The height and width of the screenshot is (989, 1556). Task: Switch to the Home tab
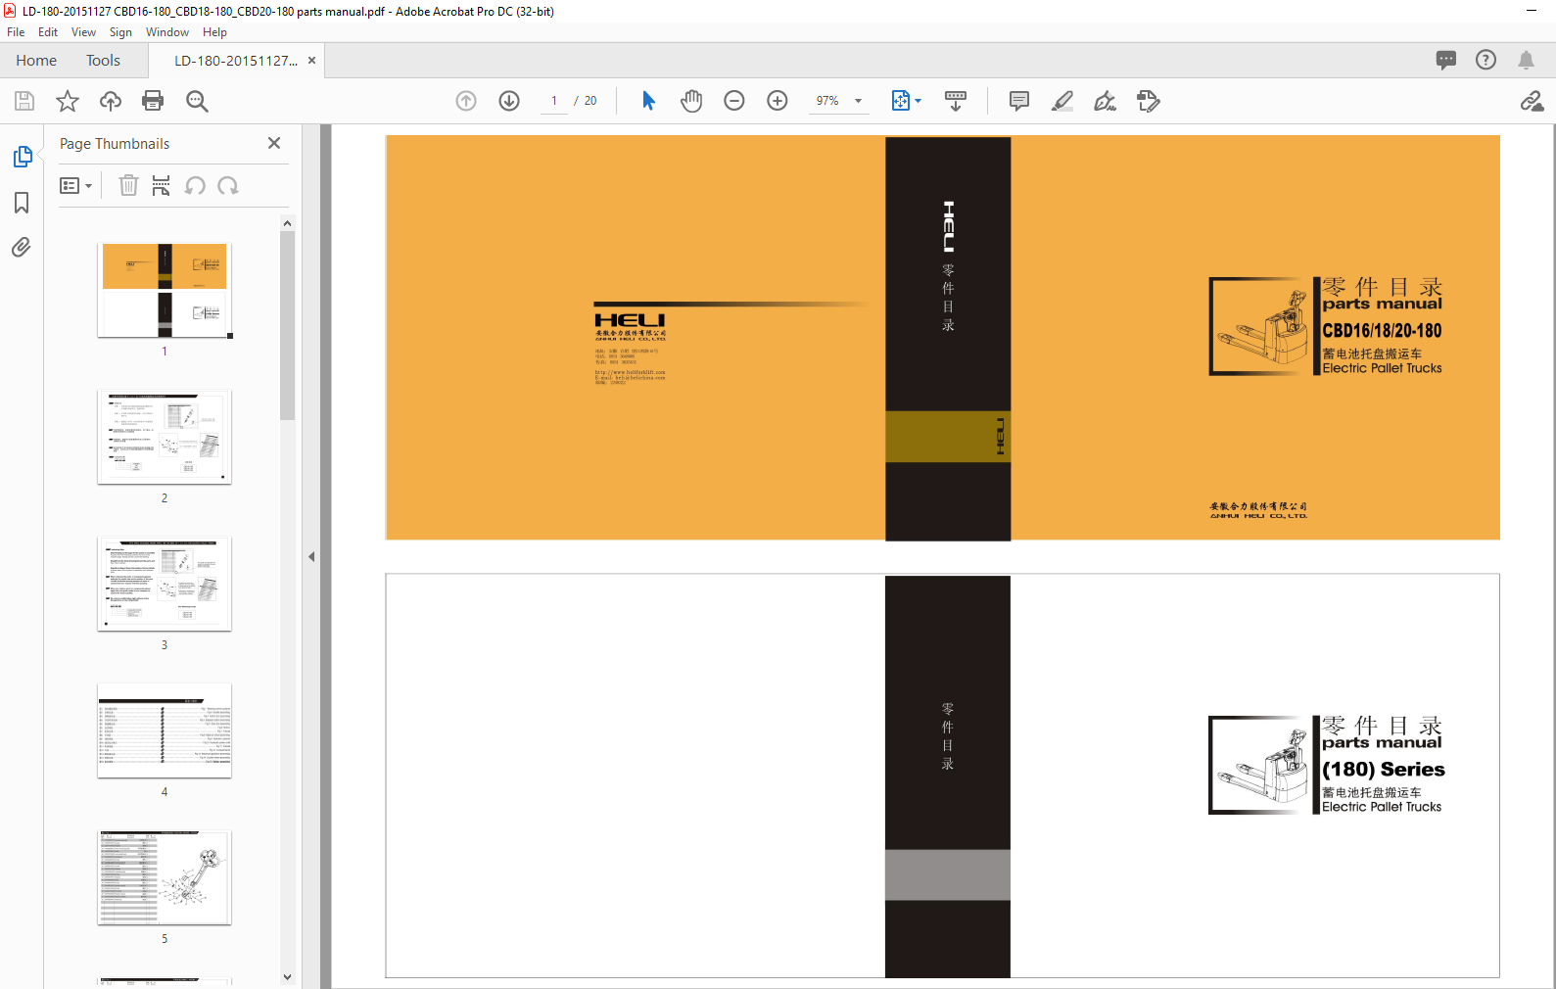(x=36, y=61)
